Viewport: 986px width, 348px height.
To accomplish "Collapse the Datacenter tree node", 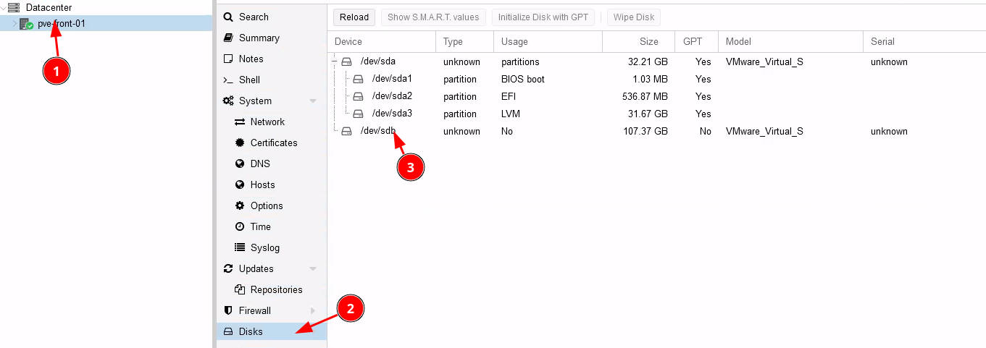I will click(x=4, y=7).
